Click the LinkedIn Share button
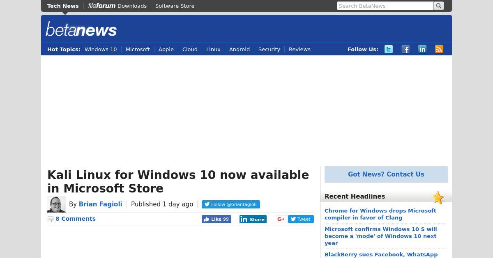This screenshot has width=493, height=258. coord(253,219)
